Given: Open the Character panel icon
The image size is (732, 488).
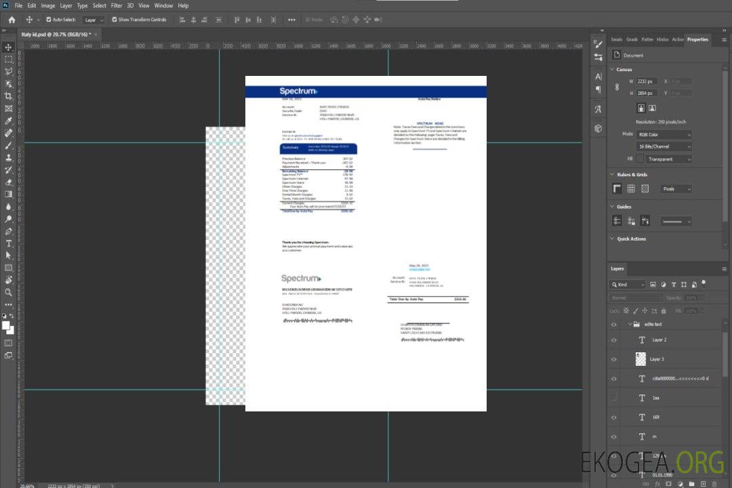Looking at the screenshot, I should 598,76.
